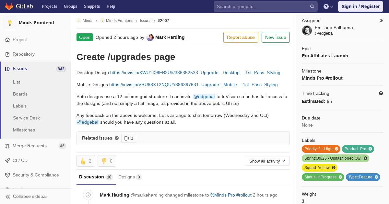
Task: Click the Project home icon in sidebar
Action: point(7,40)
